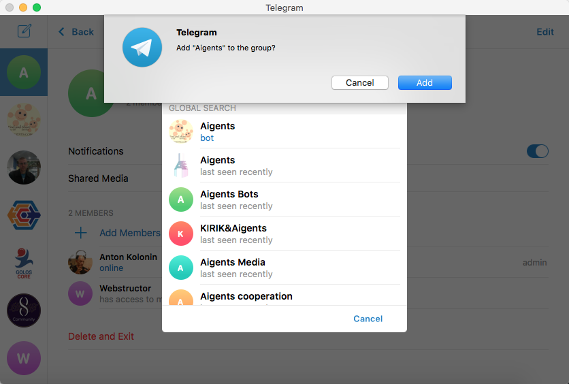Screen dimensions: 569x384
Task: Confirm adding Aigents with the Add button
Action: pyautogui.click(x=425, y=83)
